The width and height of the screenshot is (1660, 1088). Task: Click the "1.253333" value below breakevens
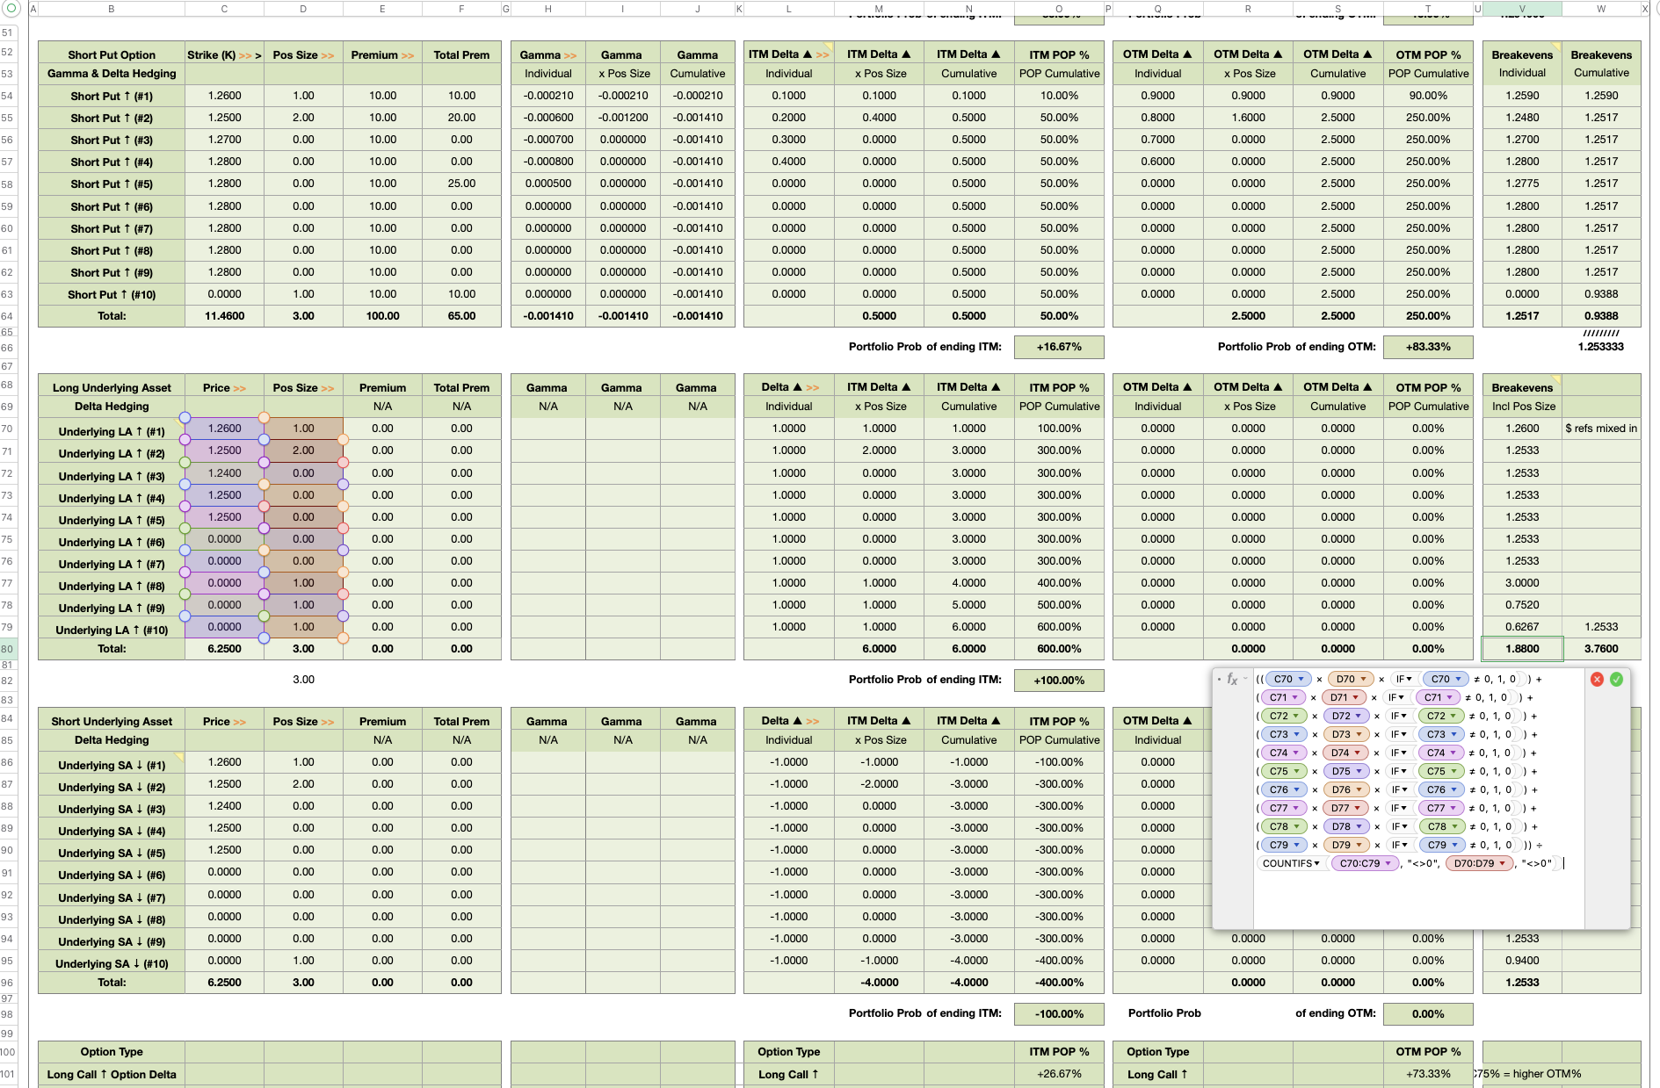[x=1601, y=347]
